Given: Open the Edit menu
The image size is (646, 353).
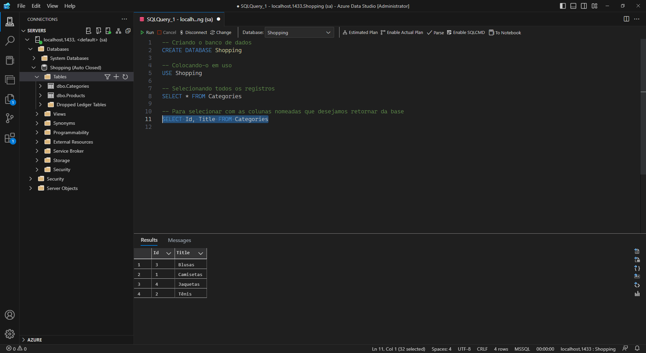Looking at the screenshot, I should (x=36, y=6).
